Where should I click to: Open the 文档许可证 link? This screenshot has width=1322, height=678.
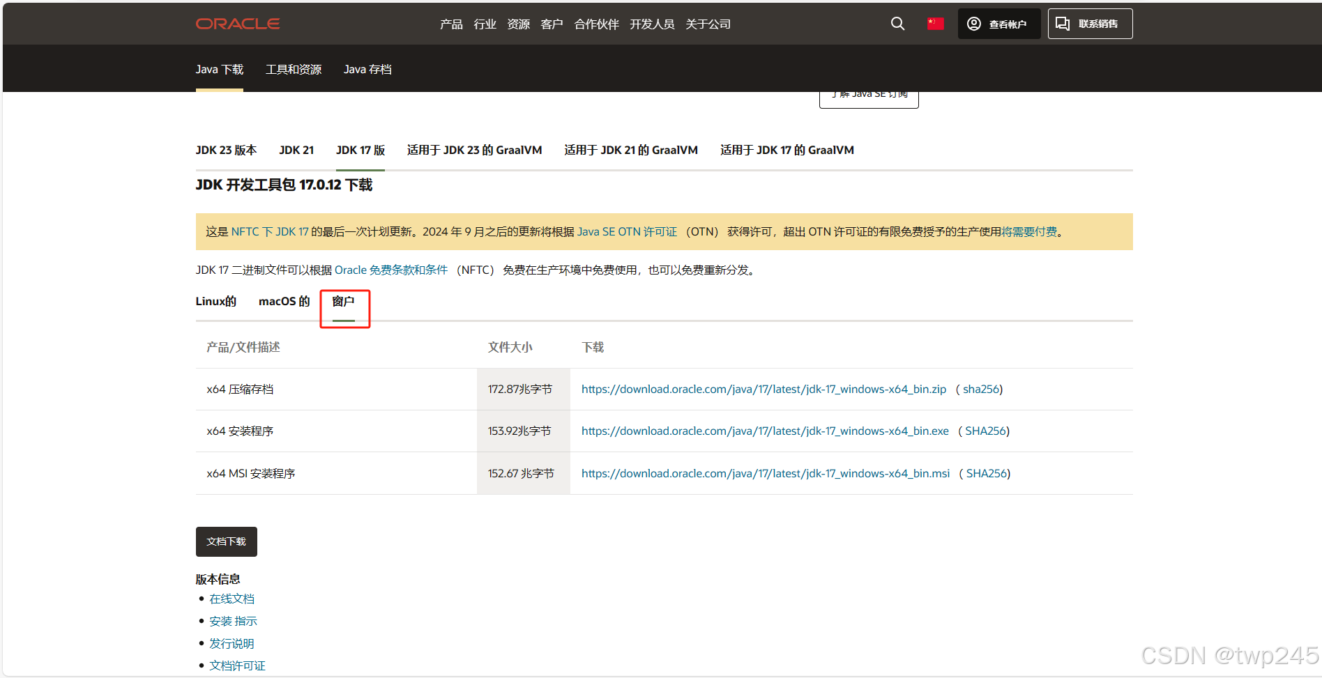237,665
